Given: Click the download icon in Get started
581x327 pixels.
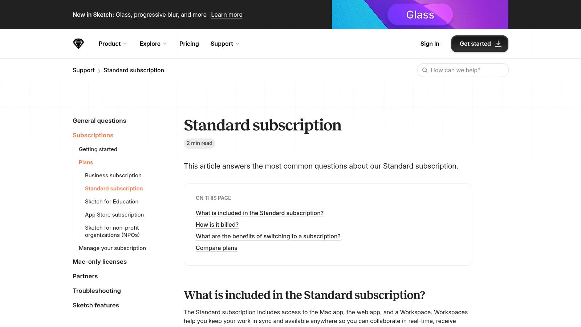Looking at the screenshot, I should coord(498,44).
